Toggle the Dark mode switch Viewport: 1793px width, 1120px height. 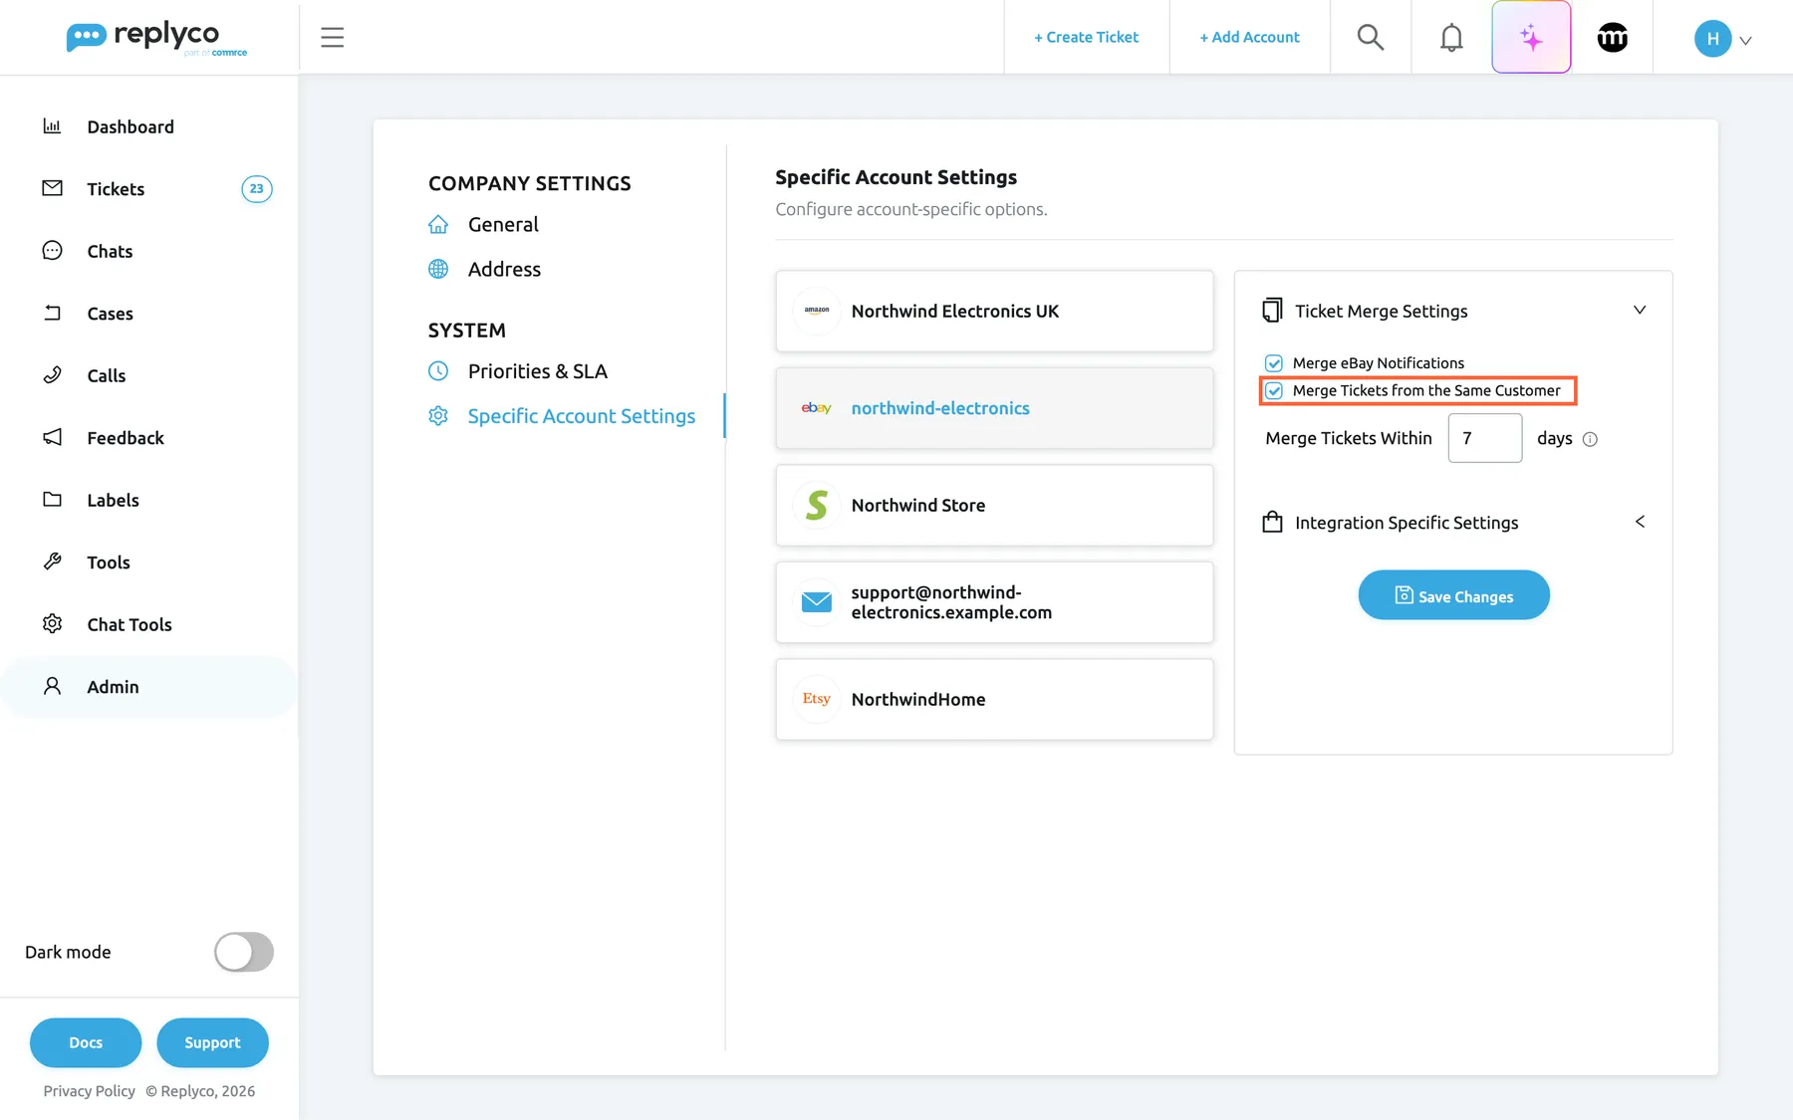[x=244, y=952]
